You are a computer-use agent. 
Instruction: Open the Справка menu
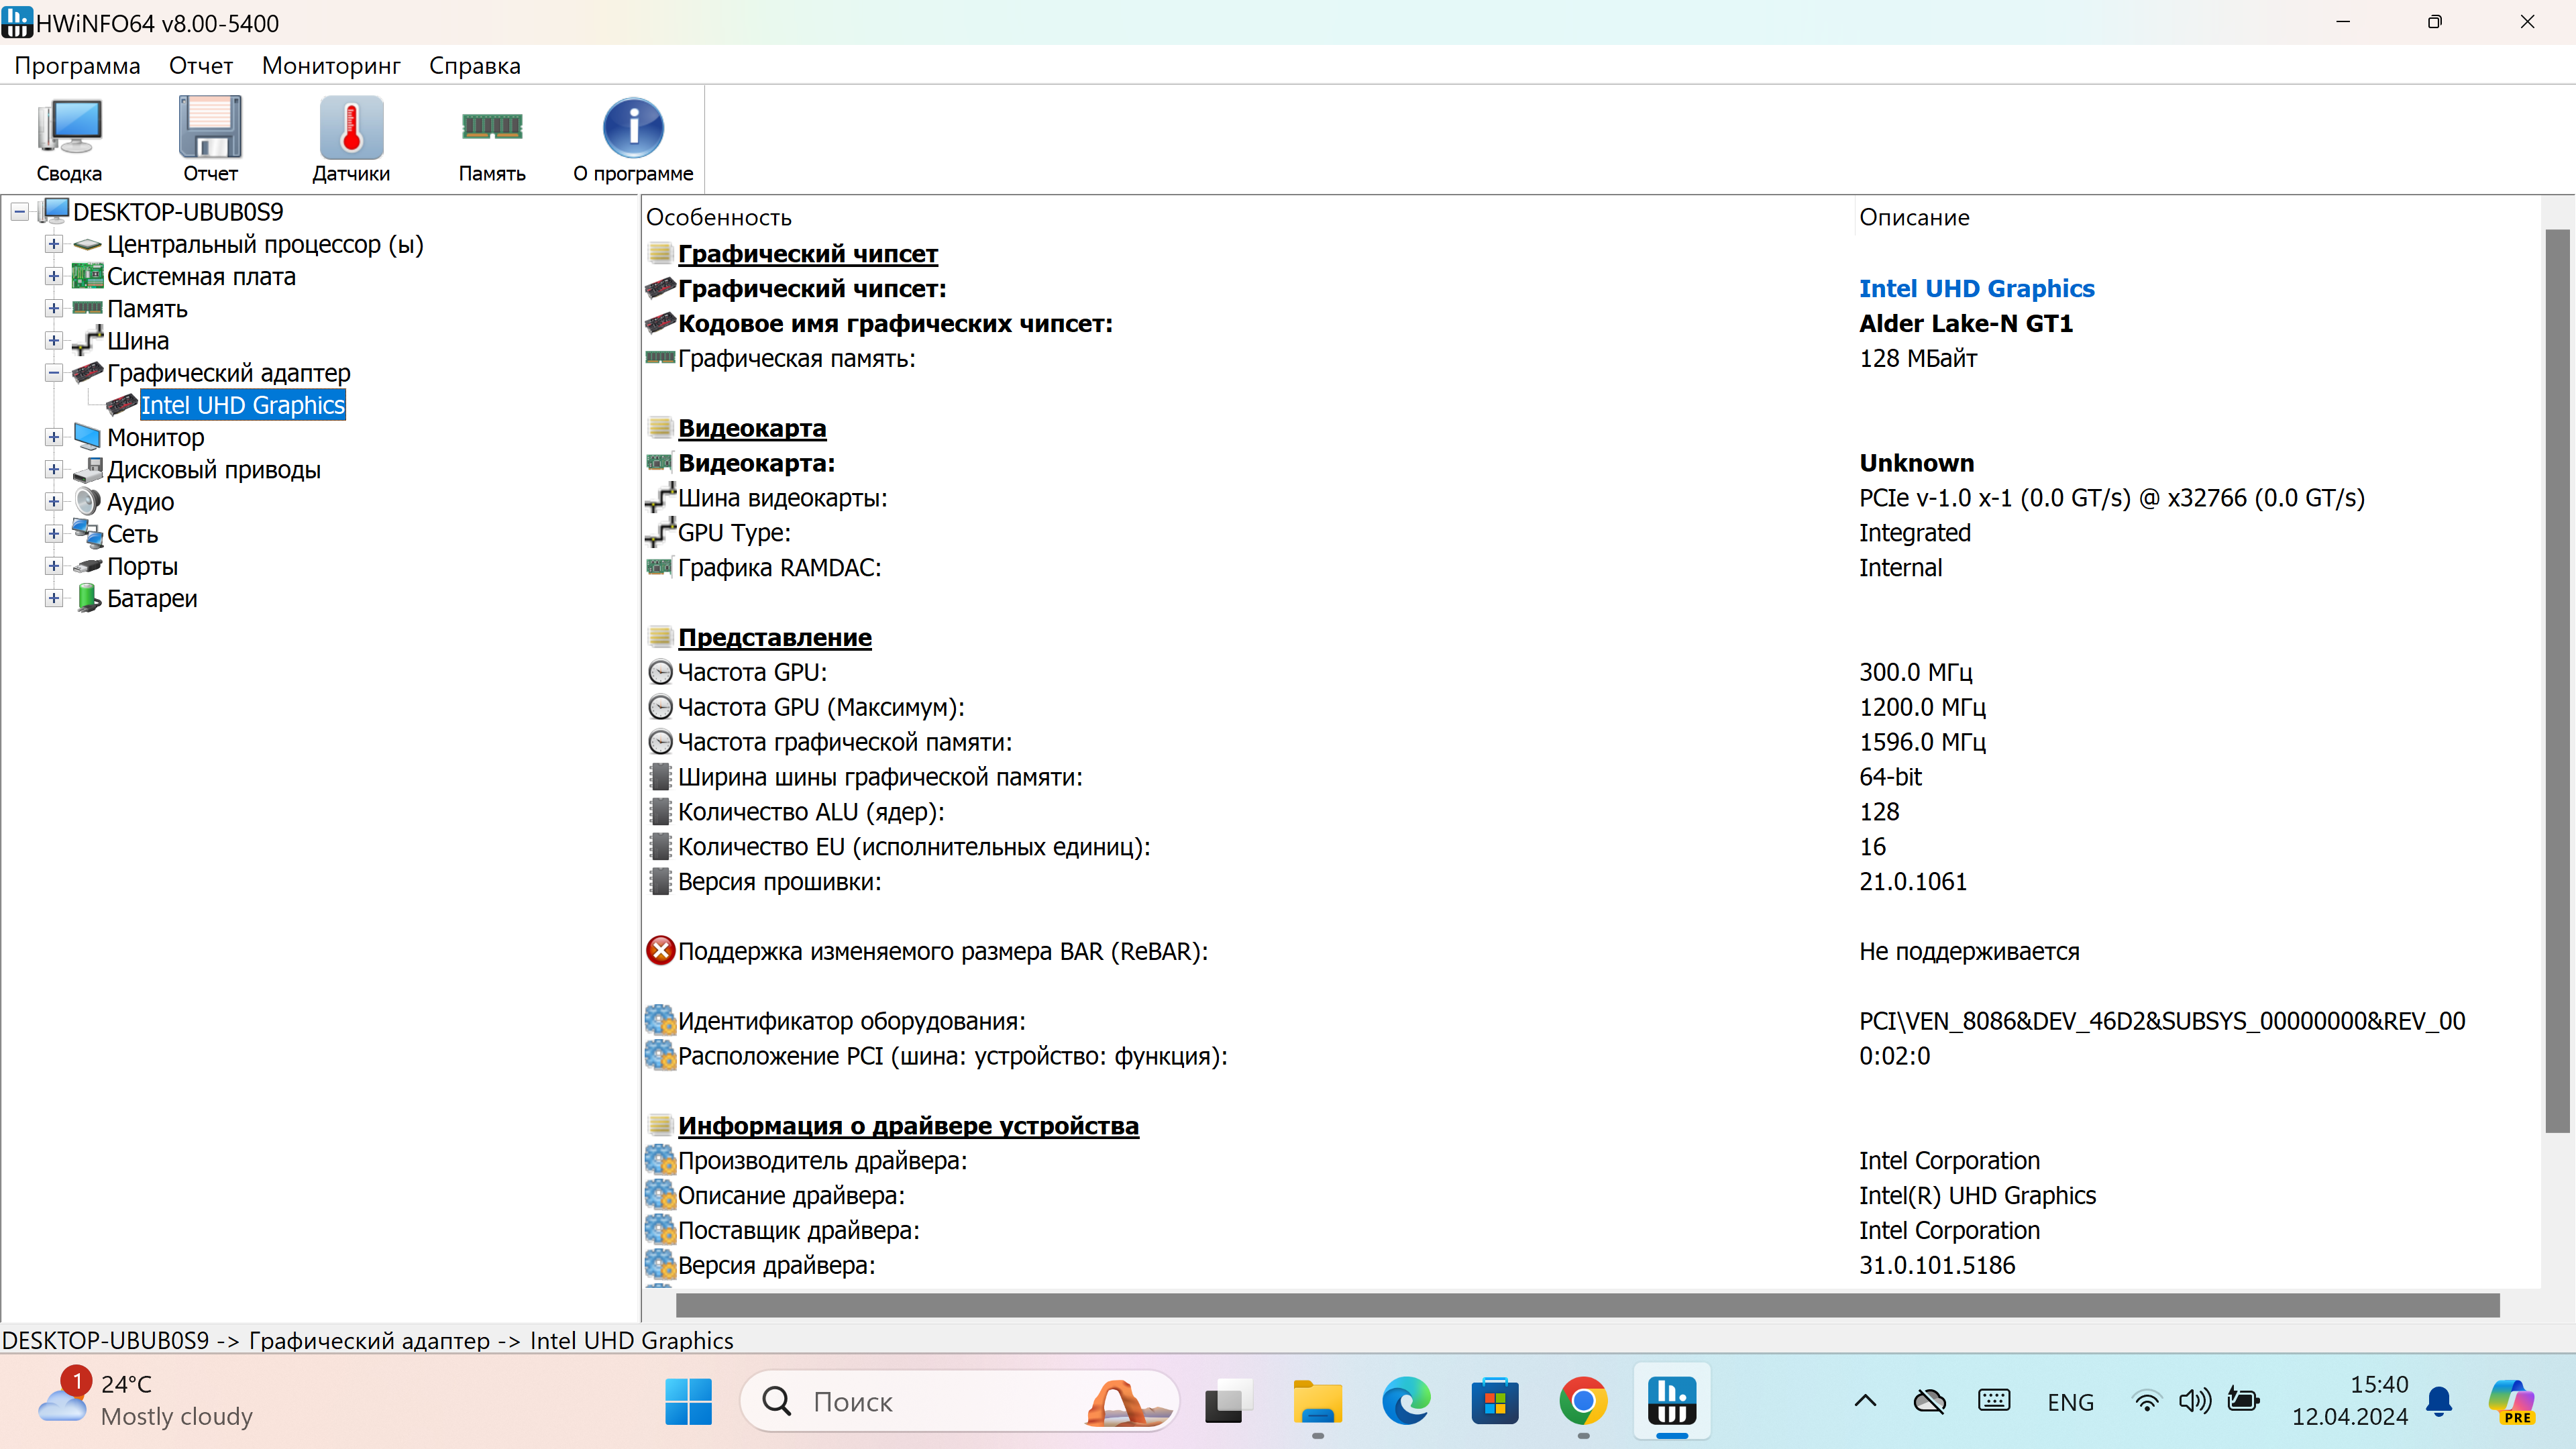(x=474, y=66)
